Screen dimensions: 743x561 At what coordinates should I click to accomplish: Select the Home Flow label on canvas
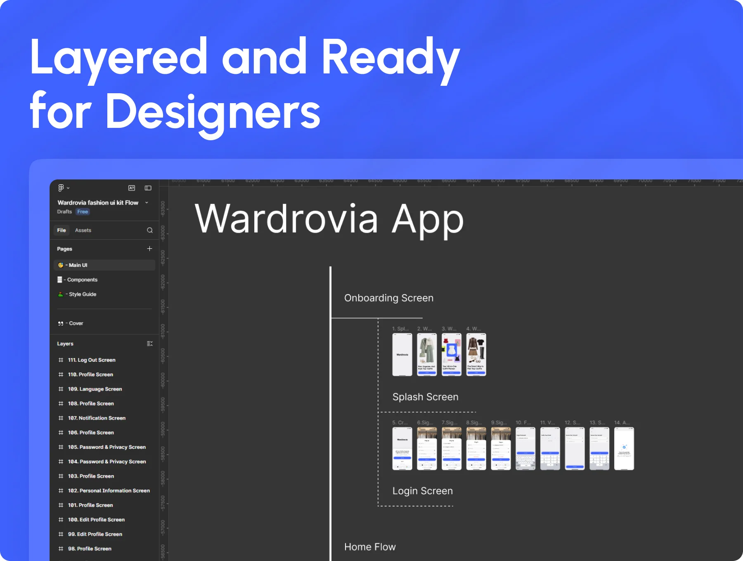[x=370, y=547]
